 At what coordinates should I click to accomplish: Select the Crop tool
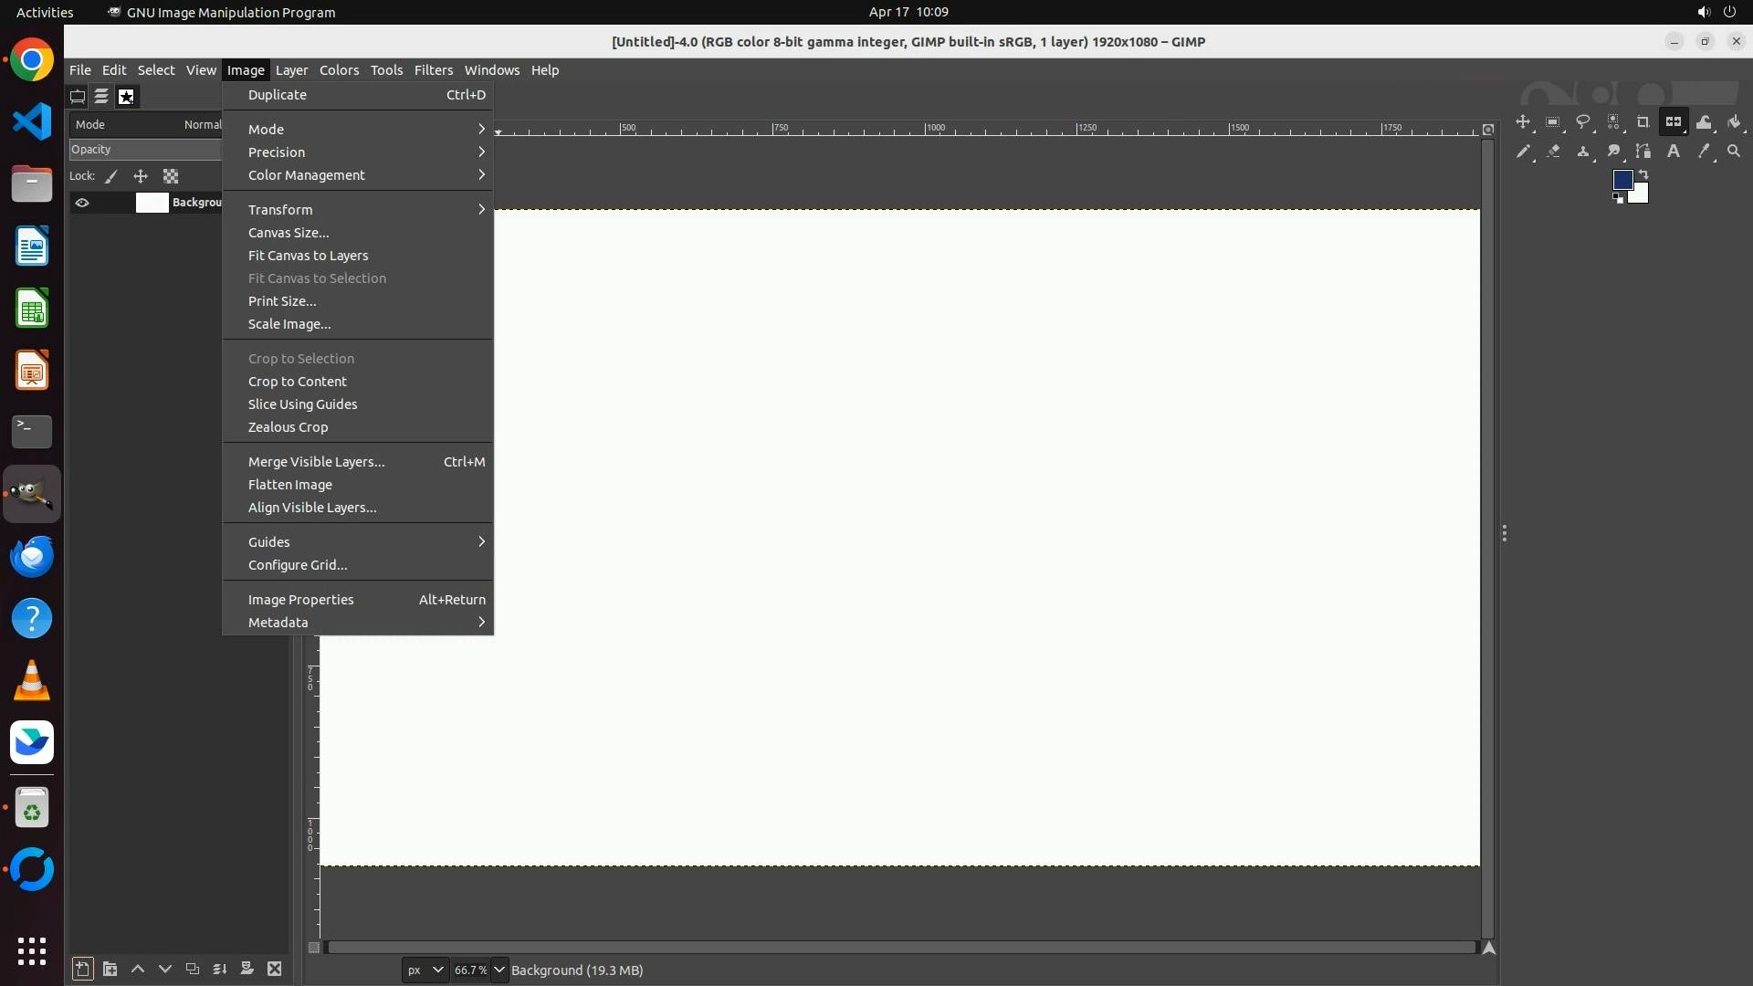(x=1643, y=122)
